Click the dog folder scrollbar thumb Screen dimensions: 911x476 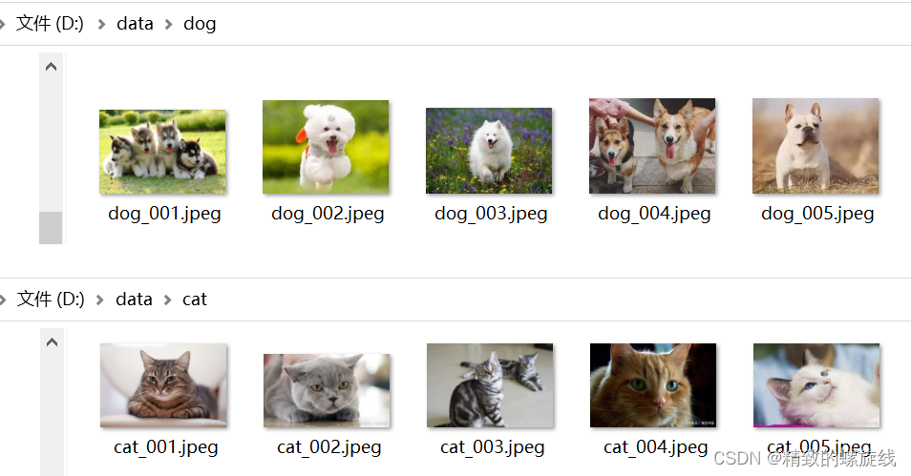(x=51, y=228)
